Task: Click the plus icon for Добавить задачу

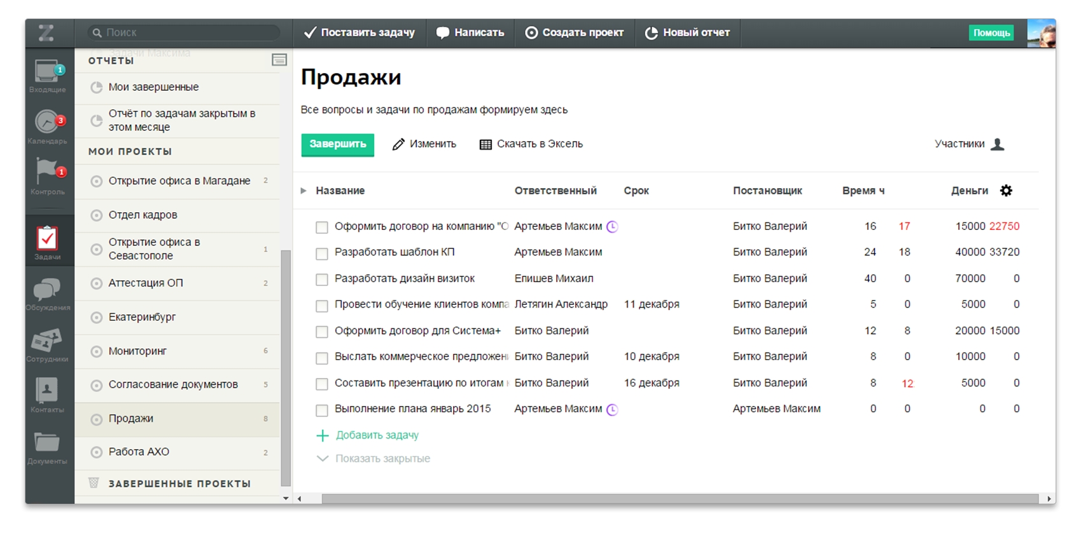Action: pos(323,436)
